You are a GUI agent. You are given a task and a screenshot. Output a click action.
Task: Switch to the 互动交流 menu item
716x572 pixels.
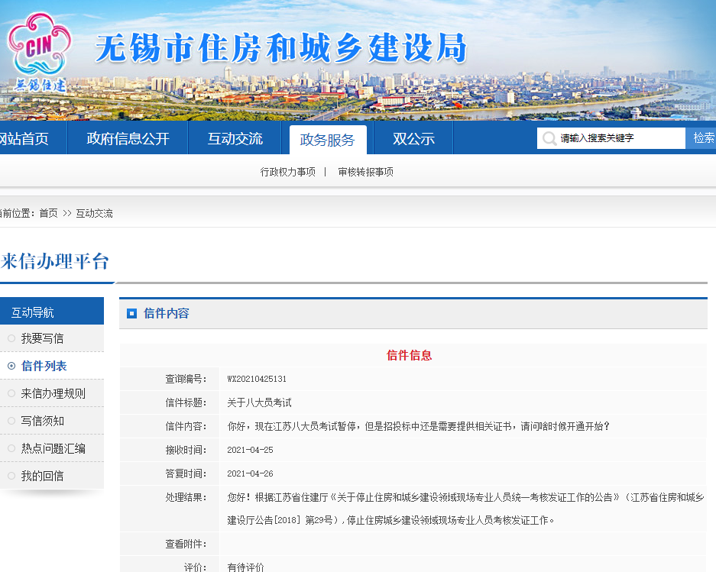click(x=235, y=138)
